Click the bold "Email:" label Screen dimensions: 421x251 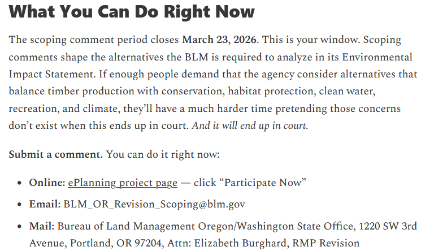click(x=45, y=204)
